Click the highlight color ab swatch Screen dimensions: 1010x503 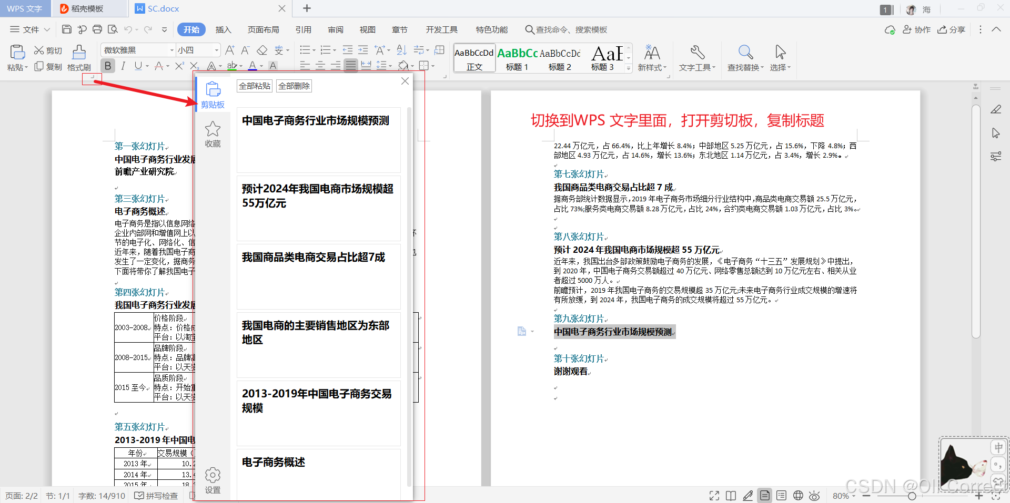coord(232,66)
